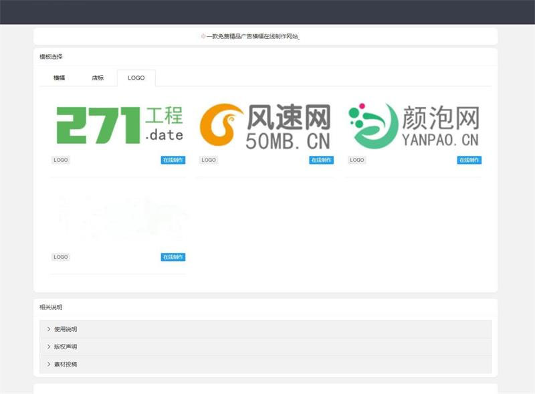This screenshot has width=535, height=394.
Task: Click 在线制作 under the 271工程 template
Action: click(172, 160)
